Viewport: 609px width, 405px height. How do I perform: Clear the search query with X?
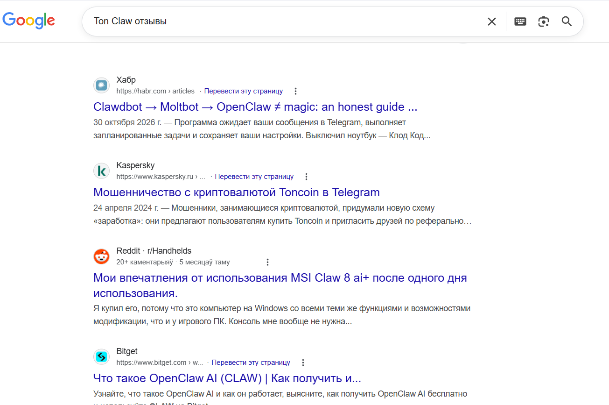coord(491,21)
